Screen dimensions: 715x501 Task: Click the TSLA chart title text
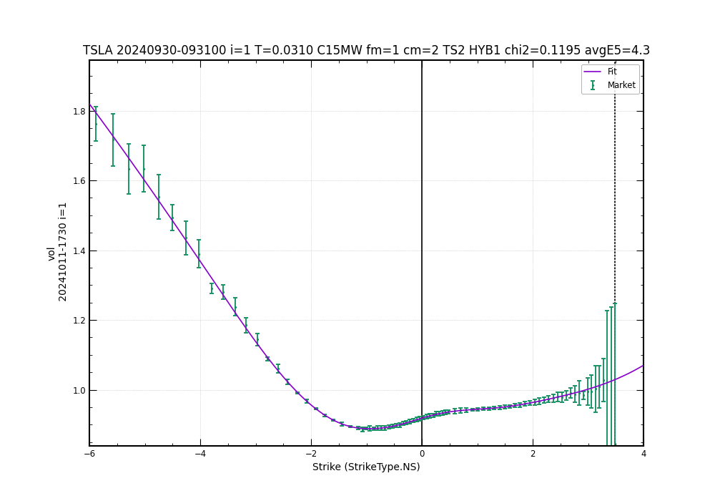tap(366, 51)
